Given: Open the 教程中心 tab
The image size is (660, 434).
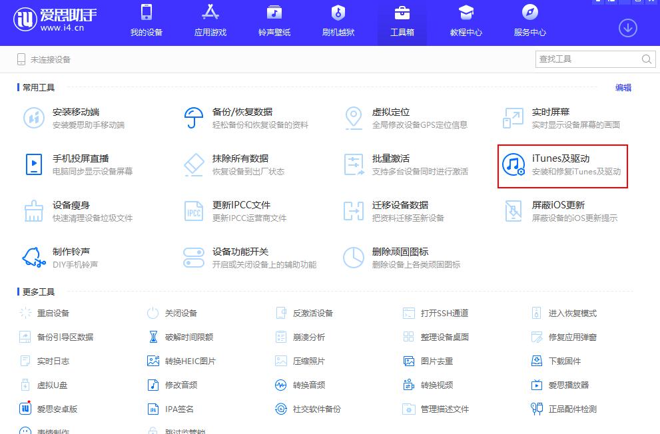Looking at the screenshot, I should (x=466, y=21).
